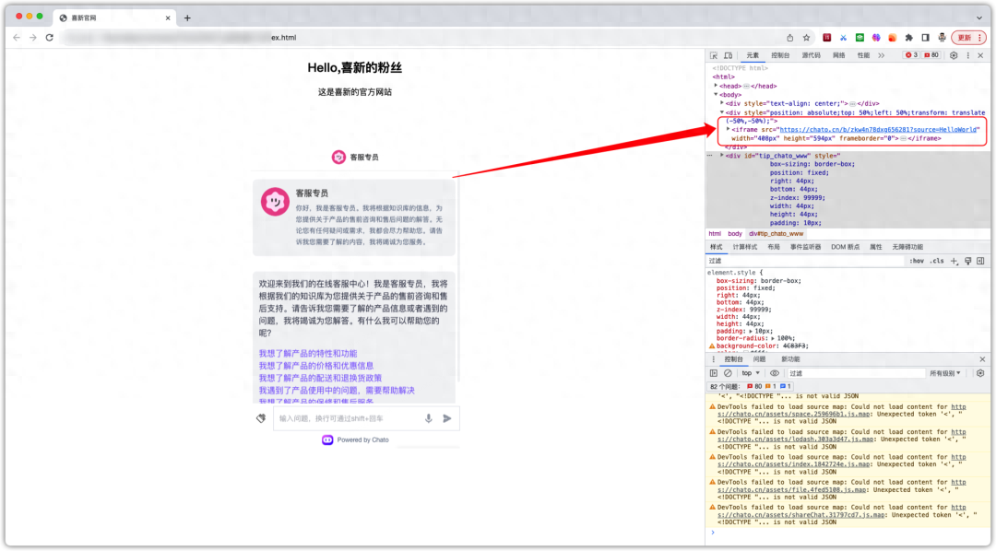The height and width of the screenshot is (551, 996).
Task: Toggle computed styles sidebar icon
Action: point(980,261)
